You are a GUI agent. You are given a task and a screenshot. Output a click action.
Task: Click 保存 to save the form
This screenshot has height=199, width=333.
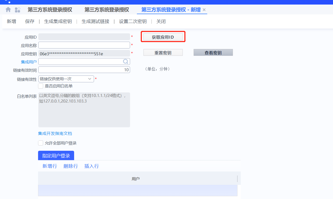[x=30, y=21]
